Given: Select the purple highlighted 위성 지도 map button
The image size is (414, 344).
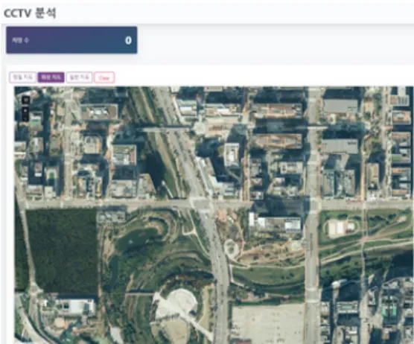Looking at the screenshot, I should click(51, 77).
